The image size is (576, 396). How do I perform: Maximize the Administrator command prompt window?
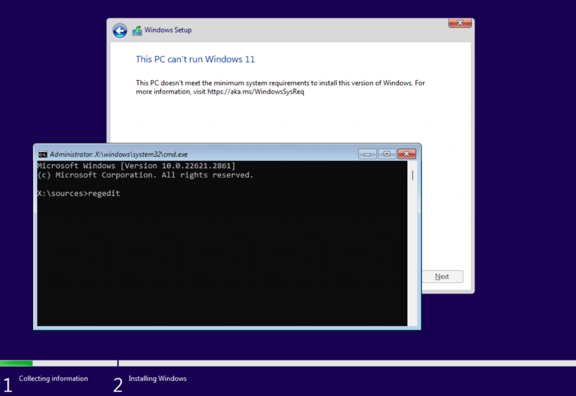point(387,154)
